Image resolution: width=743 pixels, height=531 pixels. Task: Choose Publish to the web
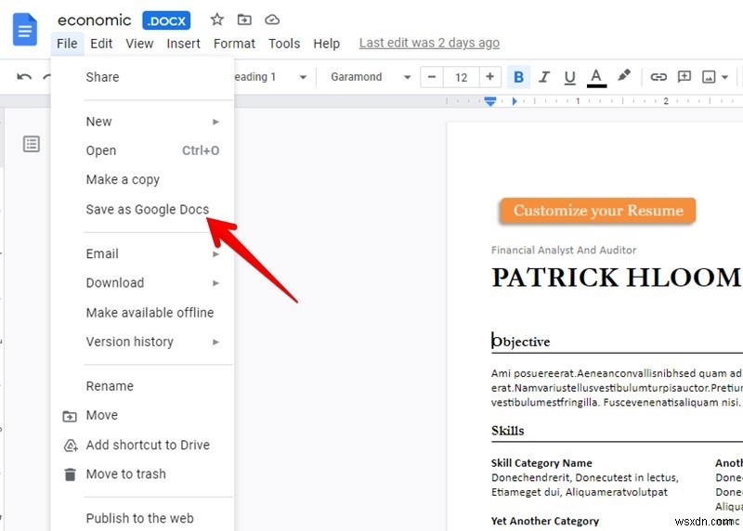click(142, 518)
